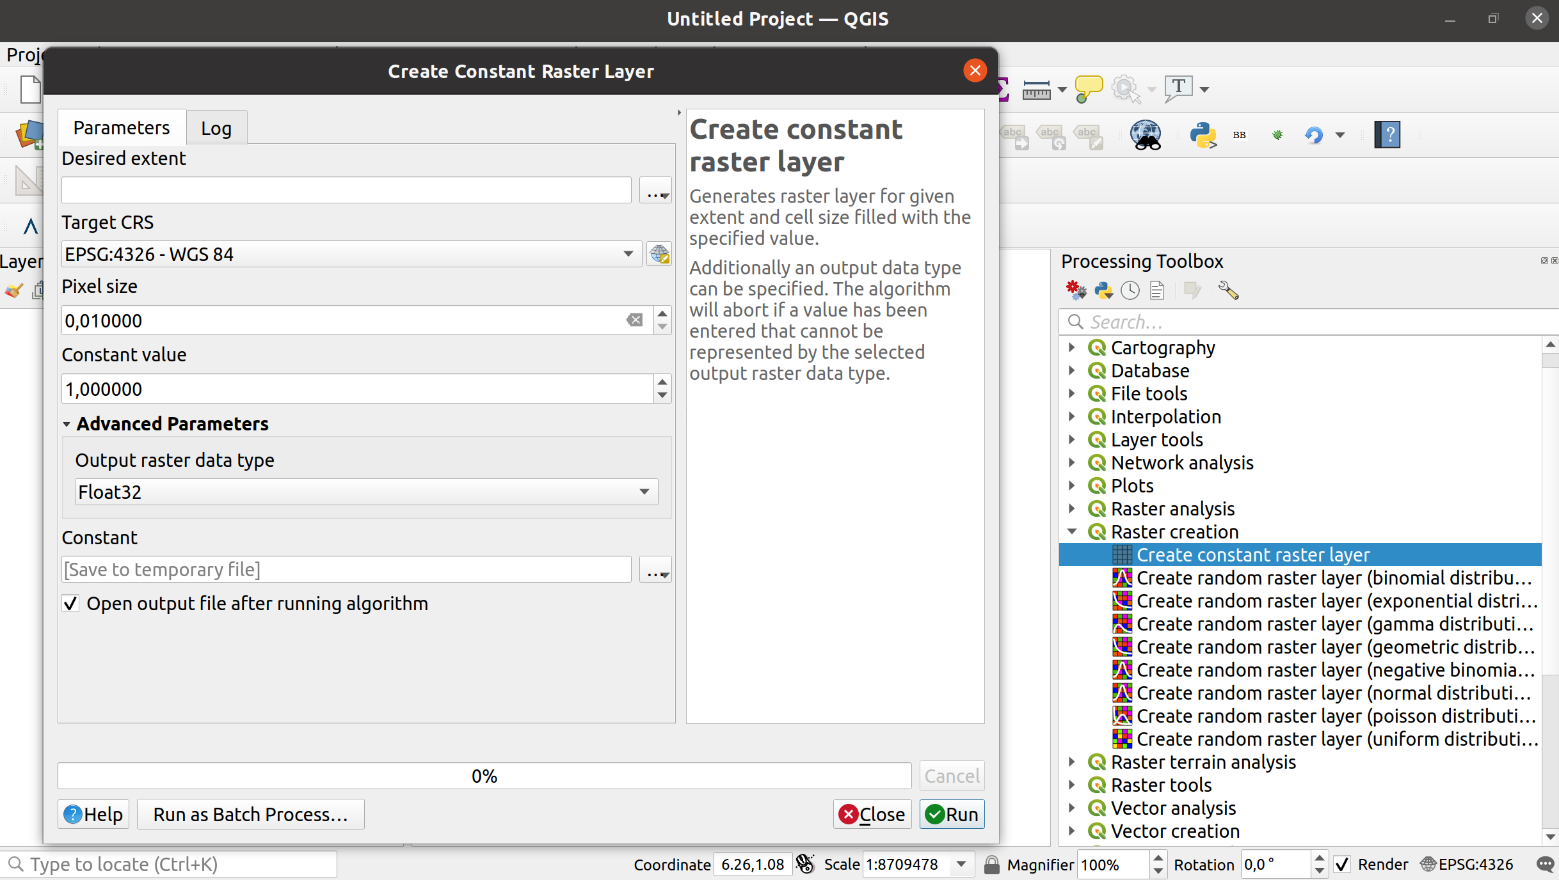Click the Python console toolbar icon
This screenshot has width=1559, height=880.
1203,135
